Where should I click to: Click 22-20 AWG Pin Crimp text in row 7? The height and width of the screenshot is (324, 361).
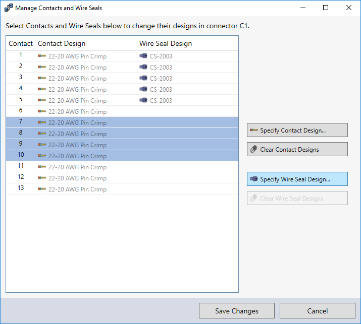[77, 123]
